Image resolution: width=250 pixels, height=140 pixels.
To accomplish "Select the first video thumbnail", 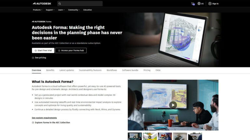I will [135, 136].
